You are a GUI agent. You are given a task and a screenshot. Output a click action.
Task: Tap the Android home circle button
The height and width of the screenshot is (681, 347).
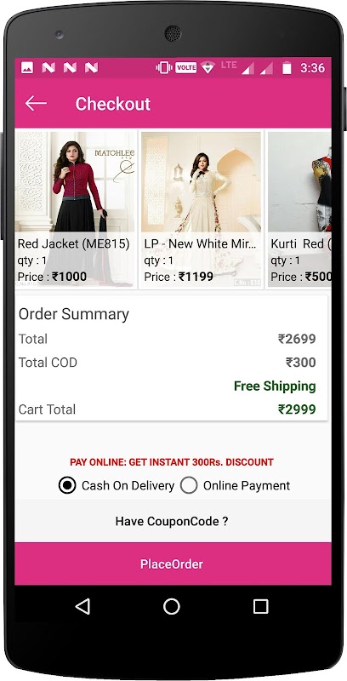172,606
